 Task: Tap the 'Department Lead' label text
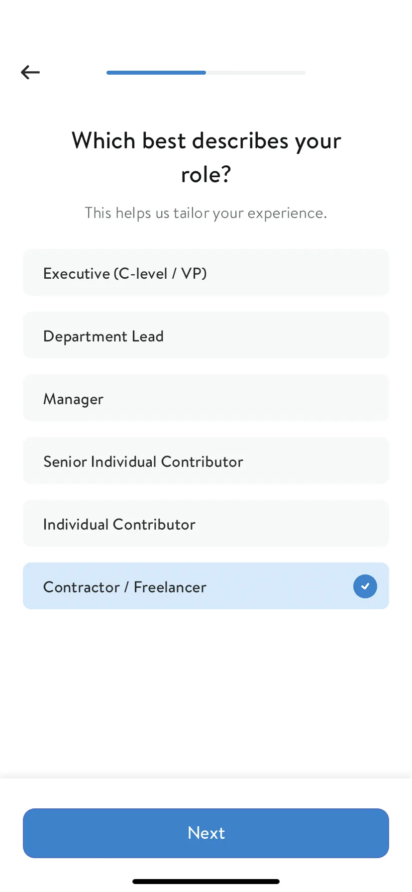pyautogui.click(x=103, y=336)
